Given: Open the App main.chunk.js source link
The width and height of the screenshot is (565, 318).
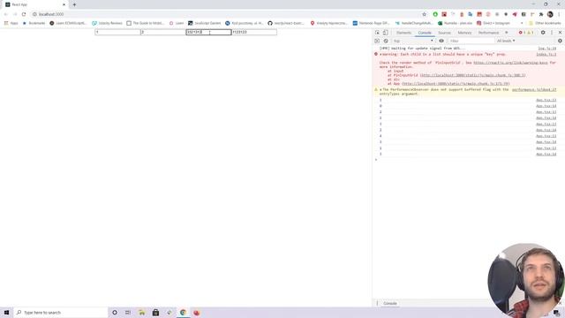Looking at the screenshot, I should click(x=456, y=83).
